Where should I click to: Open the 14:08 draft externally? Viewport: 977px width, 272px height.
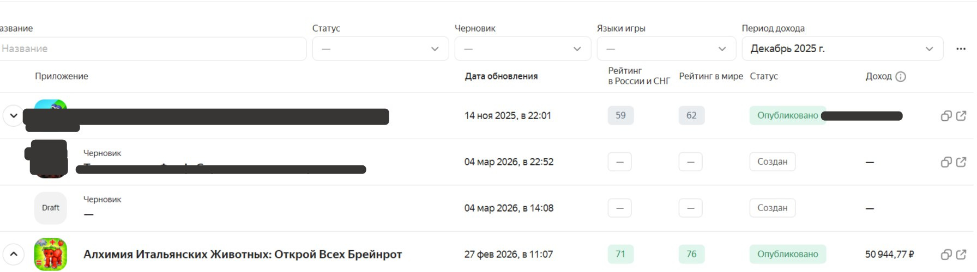961,208
